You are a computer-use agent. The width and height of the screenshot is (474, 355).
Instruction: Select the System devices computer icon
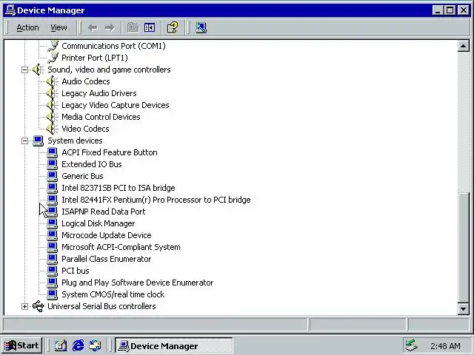click(x=38, y=141)
